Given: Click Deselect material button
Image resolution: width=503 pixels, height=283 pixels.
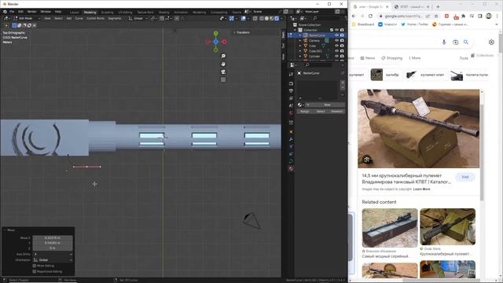Looking at the screenshot, I should click(337, 112).
